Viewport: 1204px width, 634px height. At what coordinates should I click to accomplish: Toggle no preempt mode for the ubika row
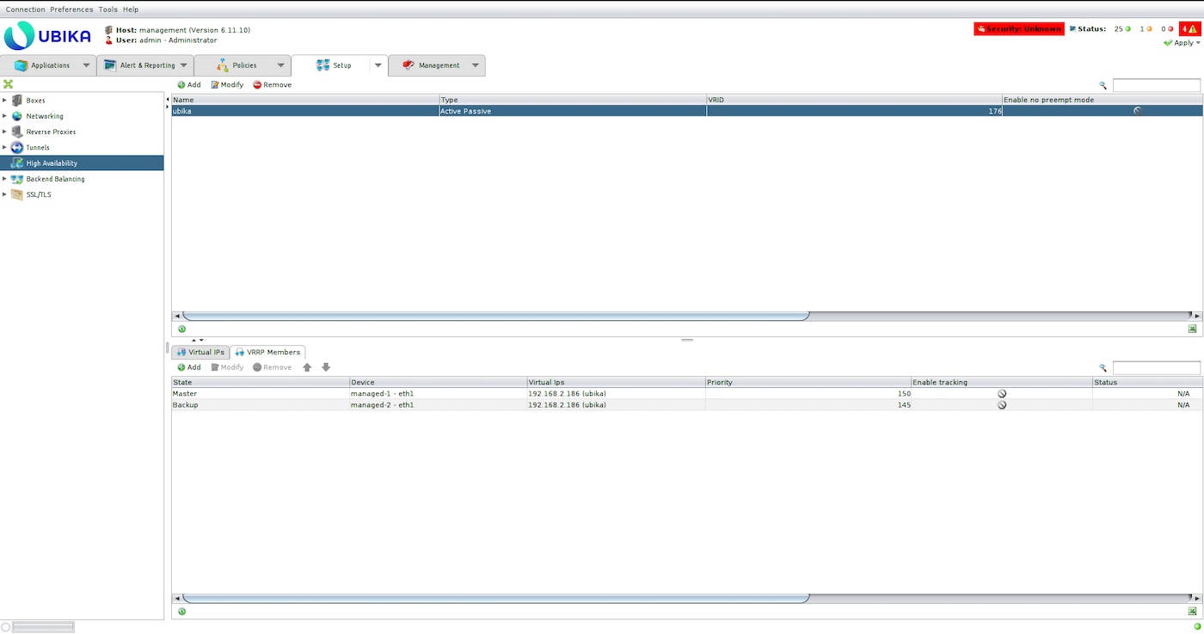(1138, 111)
